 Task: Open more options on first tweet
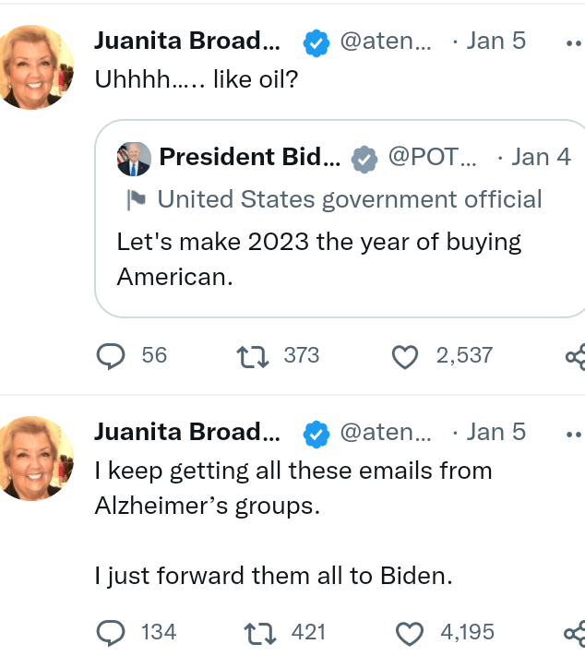(x=574, y=42)
